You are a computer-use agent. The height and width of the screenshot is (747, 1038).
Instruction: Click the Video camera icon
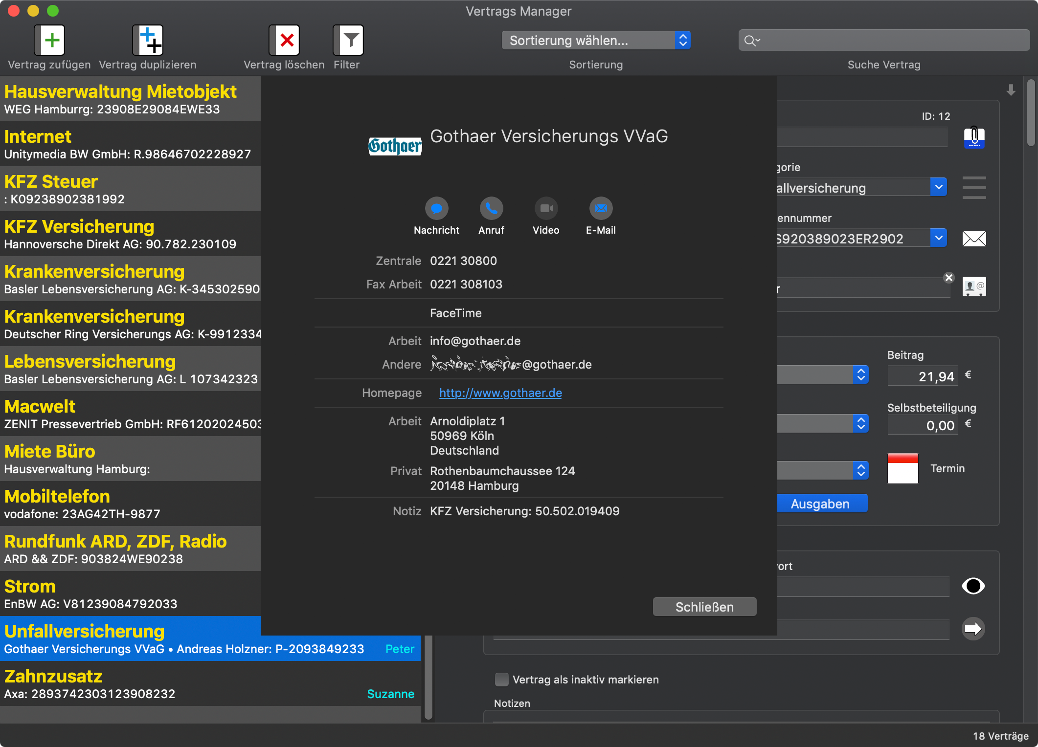546,209
